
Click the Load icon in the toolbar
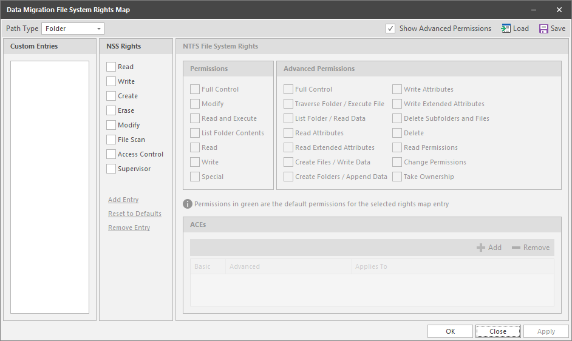506,29
